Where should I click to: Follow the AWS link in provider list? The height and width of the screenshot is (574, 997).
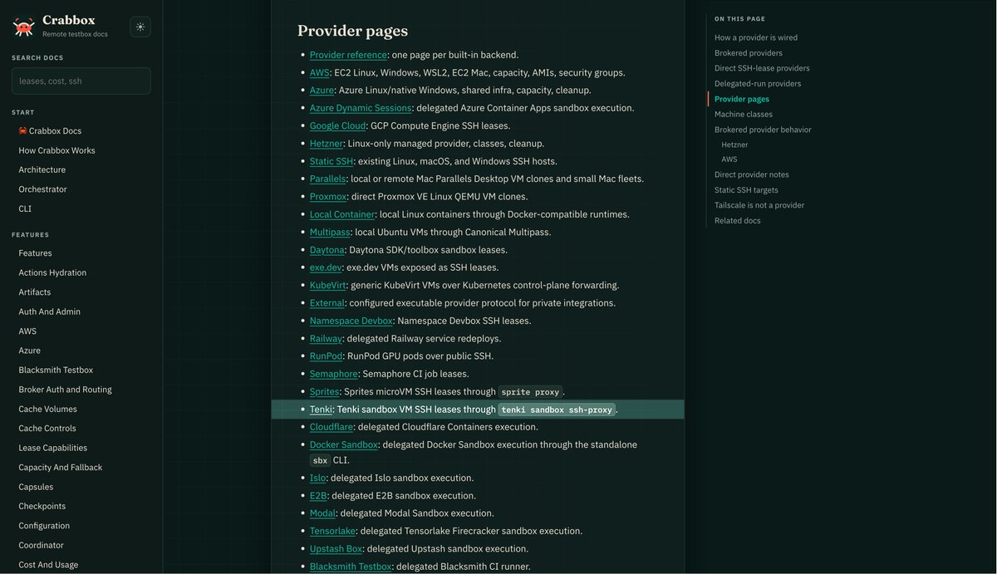[319, 72]
